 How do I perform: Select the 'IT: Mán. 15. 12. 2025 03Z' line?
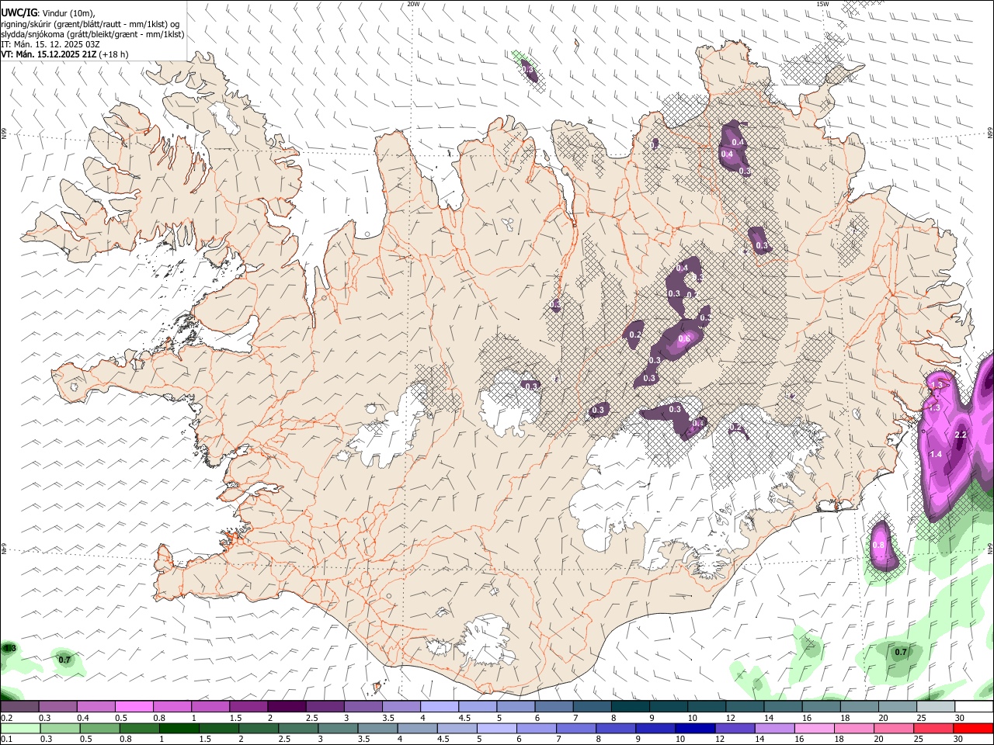50,44
